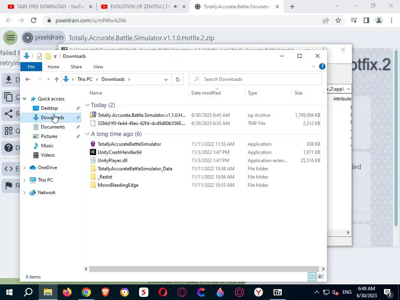Collapse Quick access tree node
This screenshot has height=300, width=400.
click(x=25, y=99)
